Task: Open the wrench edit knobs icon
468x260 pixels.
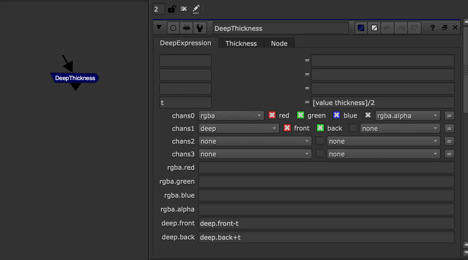Action: click(200, 28)
